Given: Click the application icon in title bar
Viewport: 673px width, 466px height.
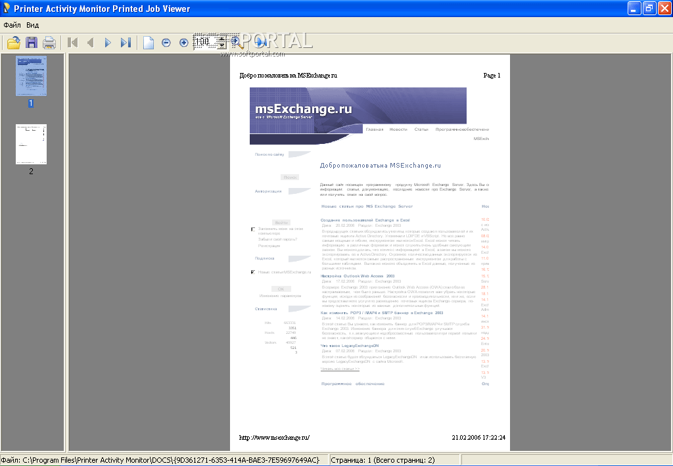Looking at the screenshot, I should pyautogui.click(x=6, y=8).
